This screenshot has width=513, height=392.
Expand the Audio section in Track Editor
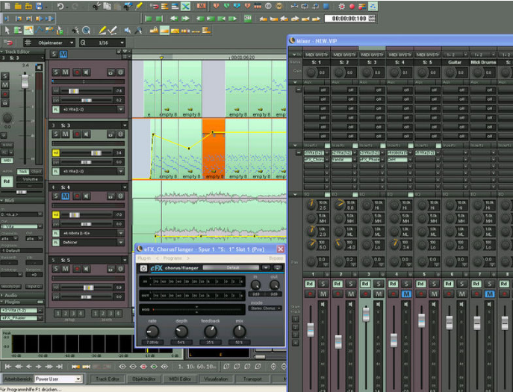click(x=2, y=295)
